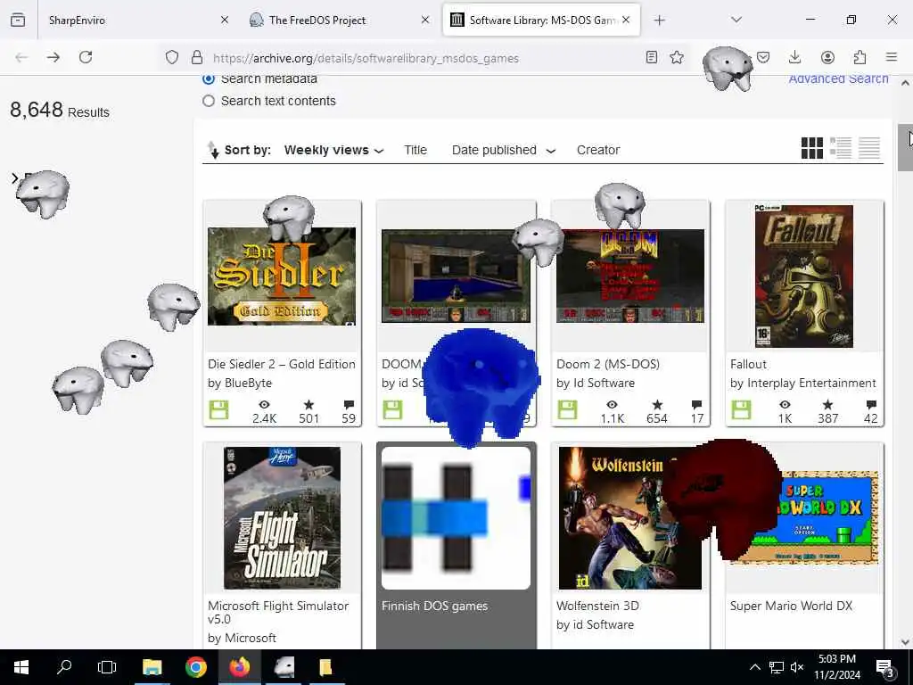This screenshot has height=685, width=913.
Task: Open the Wolfenstein 3D title link
Action: (x=597, y=606)
